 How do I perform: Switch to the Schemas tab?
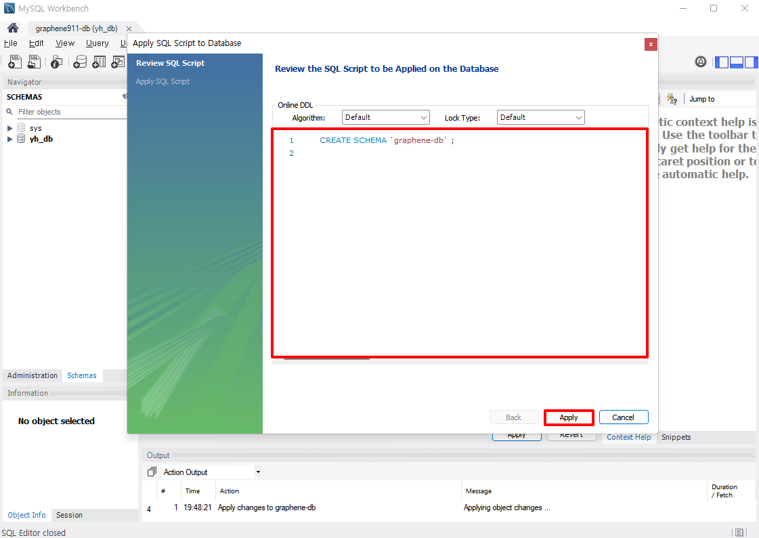pos(82,375)
